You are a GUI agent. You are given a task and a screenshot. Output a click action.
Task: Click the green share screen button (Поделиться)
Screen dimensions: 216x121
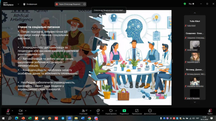pos(124,111)
